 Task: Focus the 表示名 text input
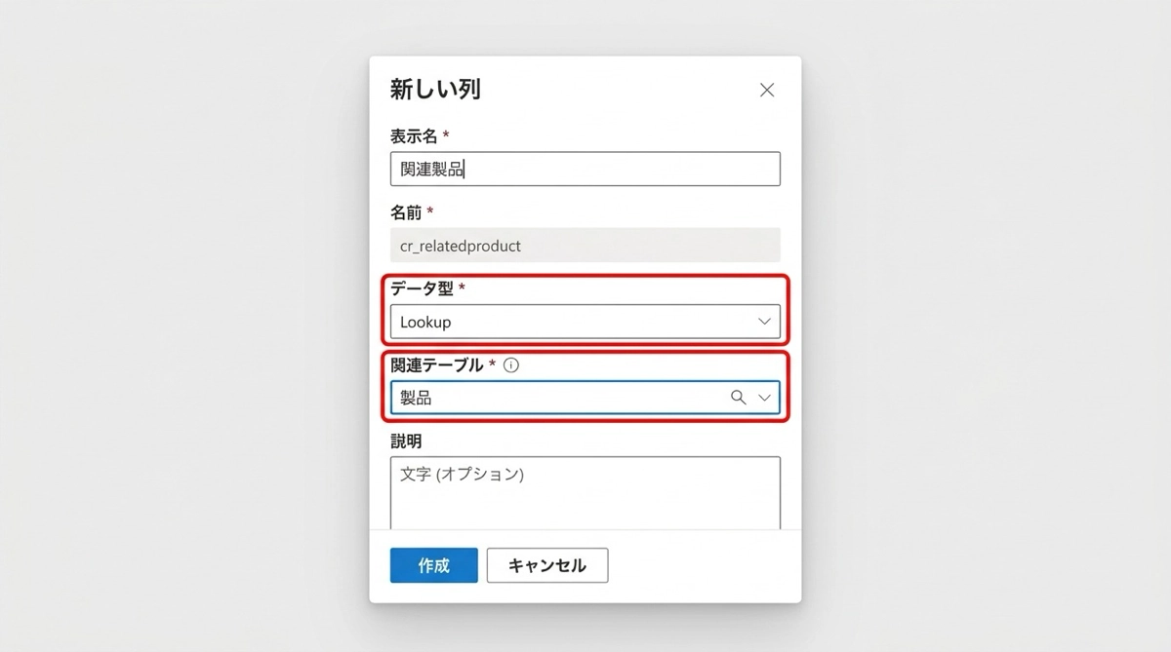tap(585, 169)
